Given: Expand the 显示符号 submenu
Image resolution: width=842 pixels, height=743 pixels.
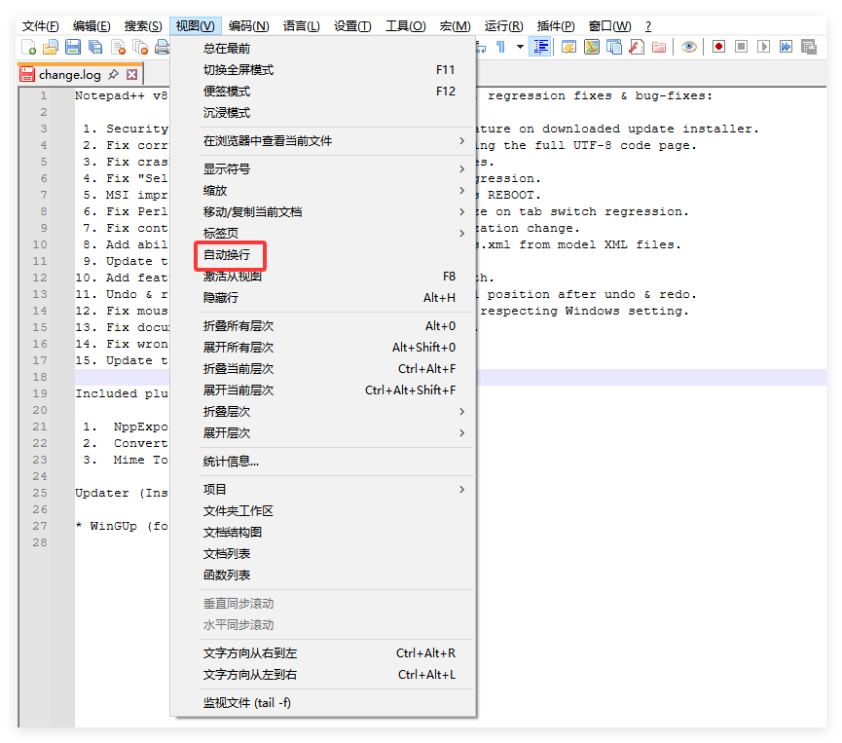Looking at the screenshot, I should click(x=323, y=169).
